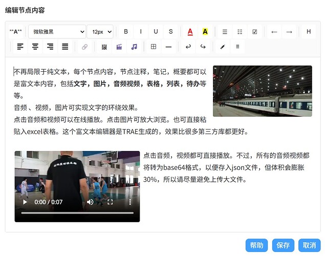The image size is (325, 256).
Task: Select the clear-format brush icon
Action: [223, 47]
